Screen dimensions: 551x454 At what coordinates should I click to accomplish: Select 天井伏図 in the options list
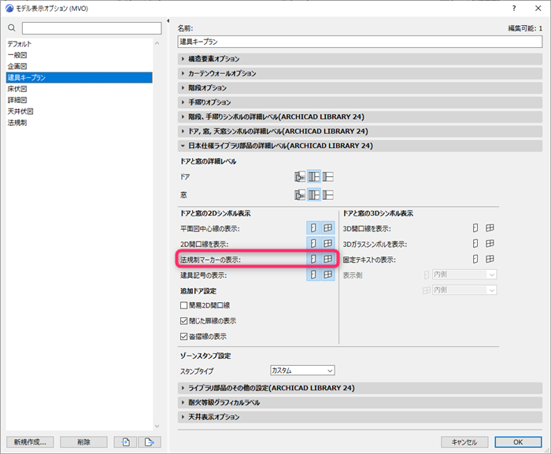(x=80, y=112)
